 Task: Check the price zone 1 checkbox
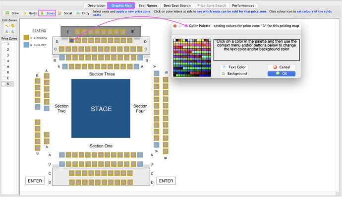(3, 44)
